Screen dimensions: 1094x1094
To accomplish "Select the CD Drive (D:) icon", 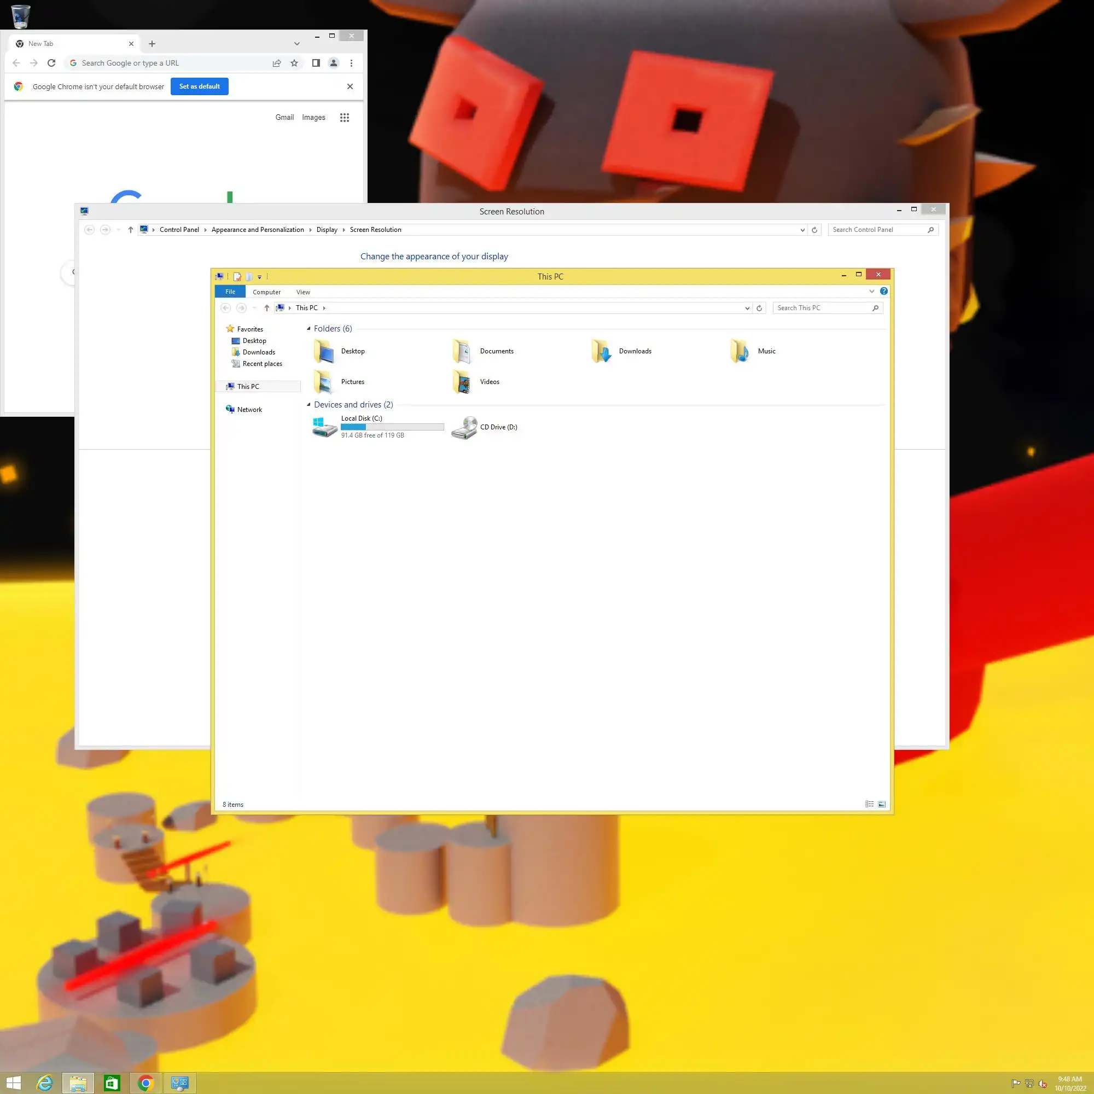I will coord(464,427).
